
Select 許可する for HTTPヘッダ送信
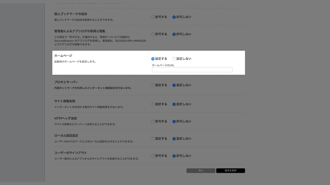pyautogui.click(x=153, y=122)
